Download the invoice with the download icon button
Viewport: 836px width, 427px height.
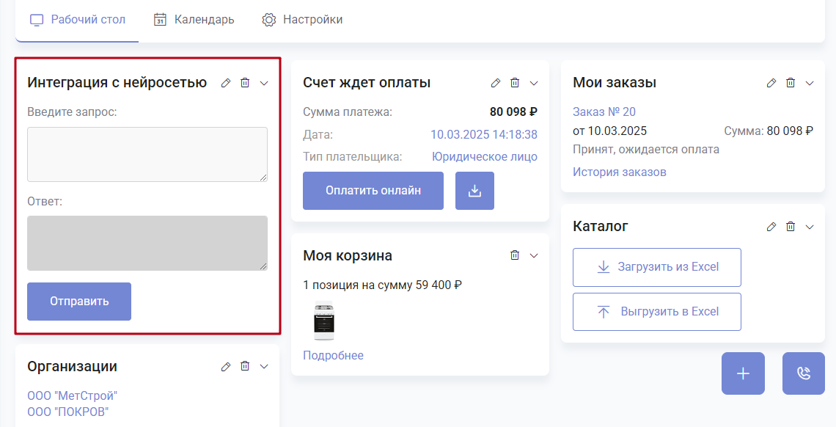coord(474,190)
